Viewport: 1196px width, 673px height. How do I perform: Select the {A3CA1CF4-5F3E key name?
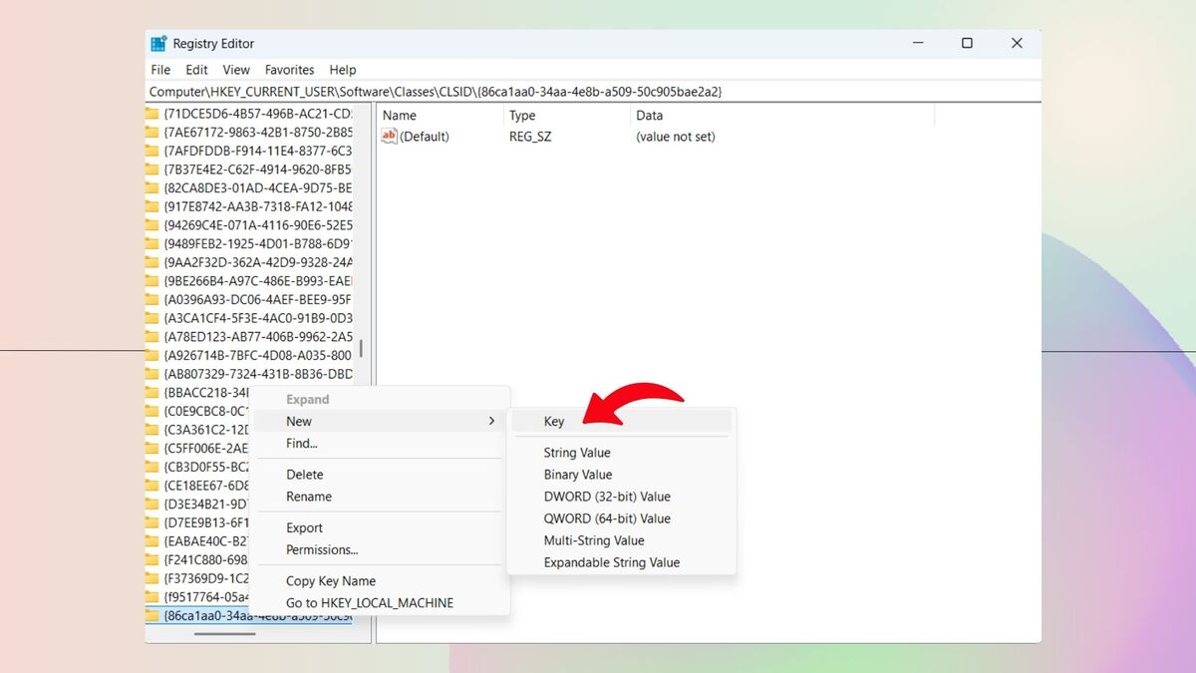[x=258, y=318]
